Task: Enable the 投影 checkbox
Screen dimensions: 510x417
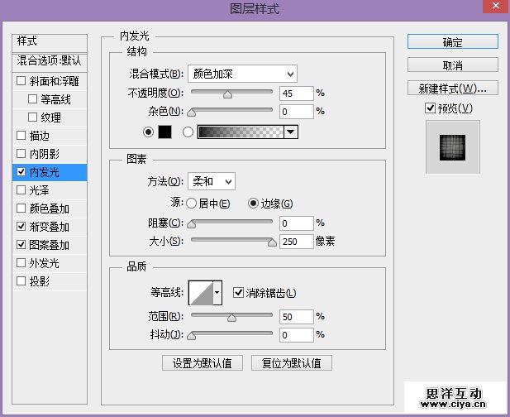Action: [x=21, y=281]
